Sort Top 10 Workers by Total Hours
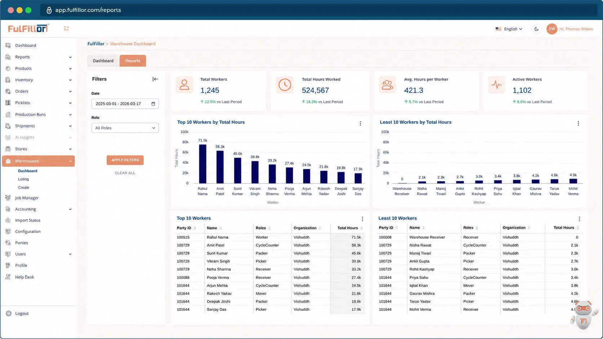Screen dimensions: 603x339 coord(362,228)
